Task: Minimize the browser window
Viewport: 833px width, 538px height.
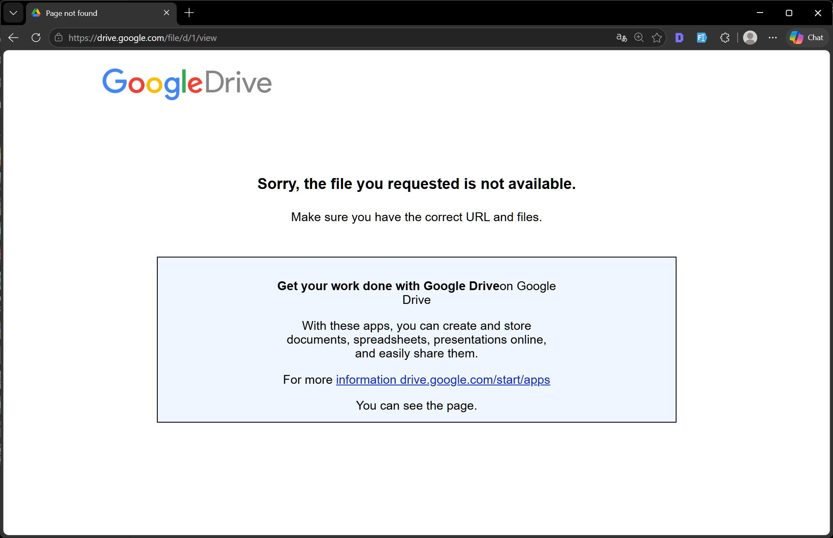Action: 760,13
